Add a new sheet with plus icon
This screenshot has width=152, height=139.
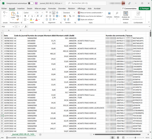click(40, 135)
